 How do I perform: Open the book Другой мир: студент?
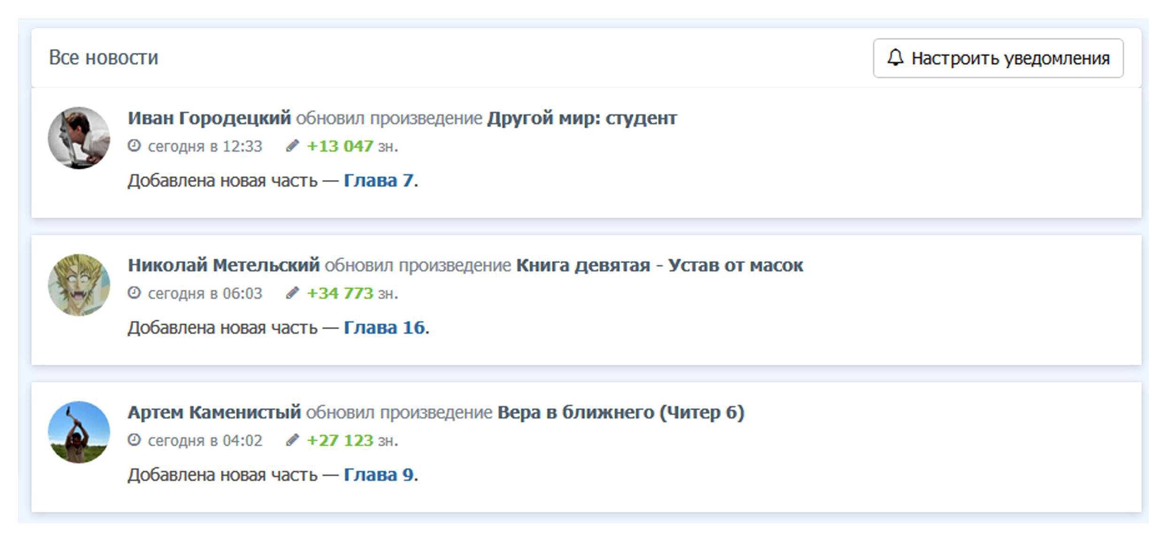[582, 118]
